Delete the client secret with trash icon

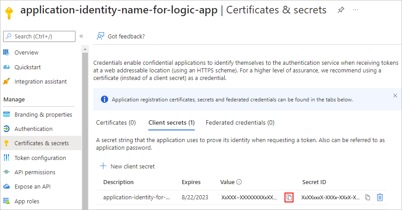click(380, 197)
